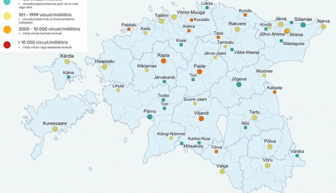Click the Suure-Jaani yellow square marker
Viewport: 336px width, 193px height.
click(195, 103)
